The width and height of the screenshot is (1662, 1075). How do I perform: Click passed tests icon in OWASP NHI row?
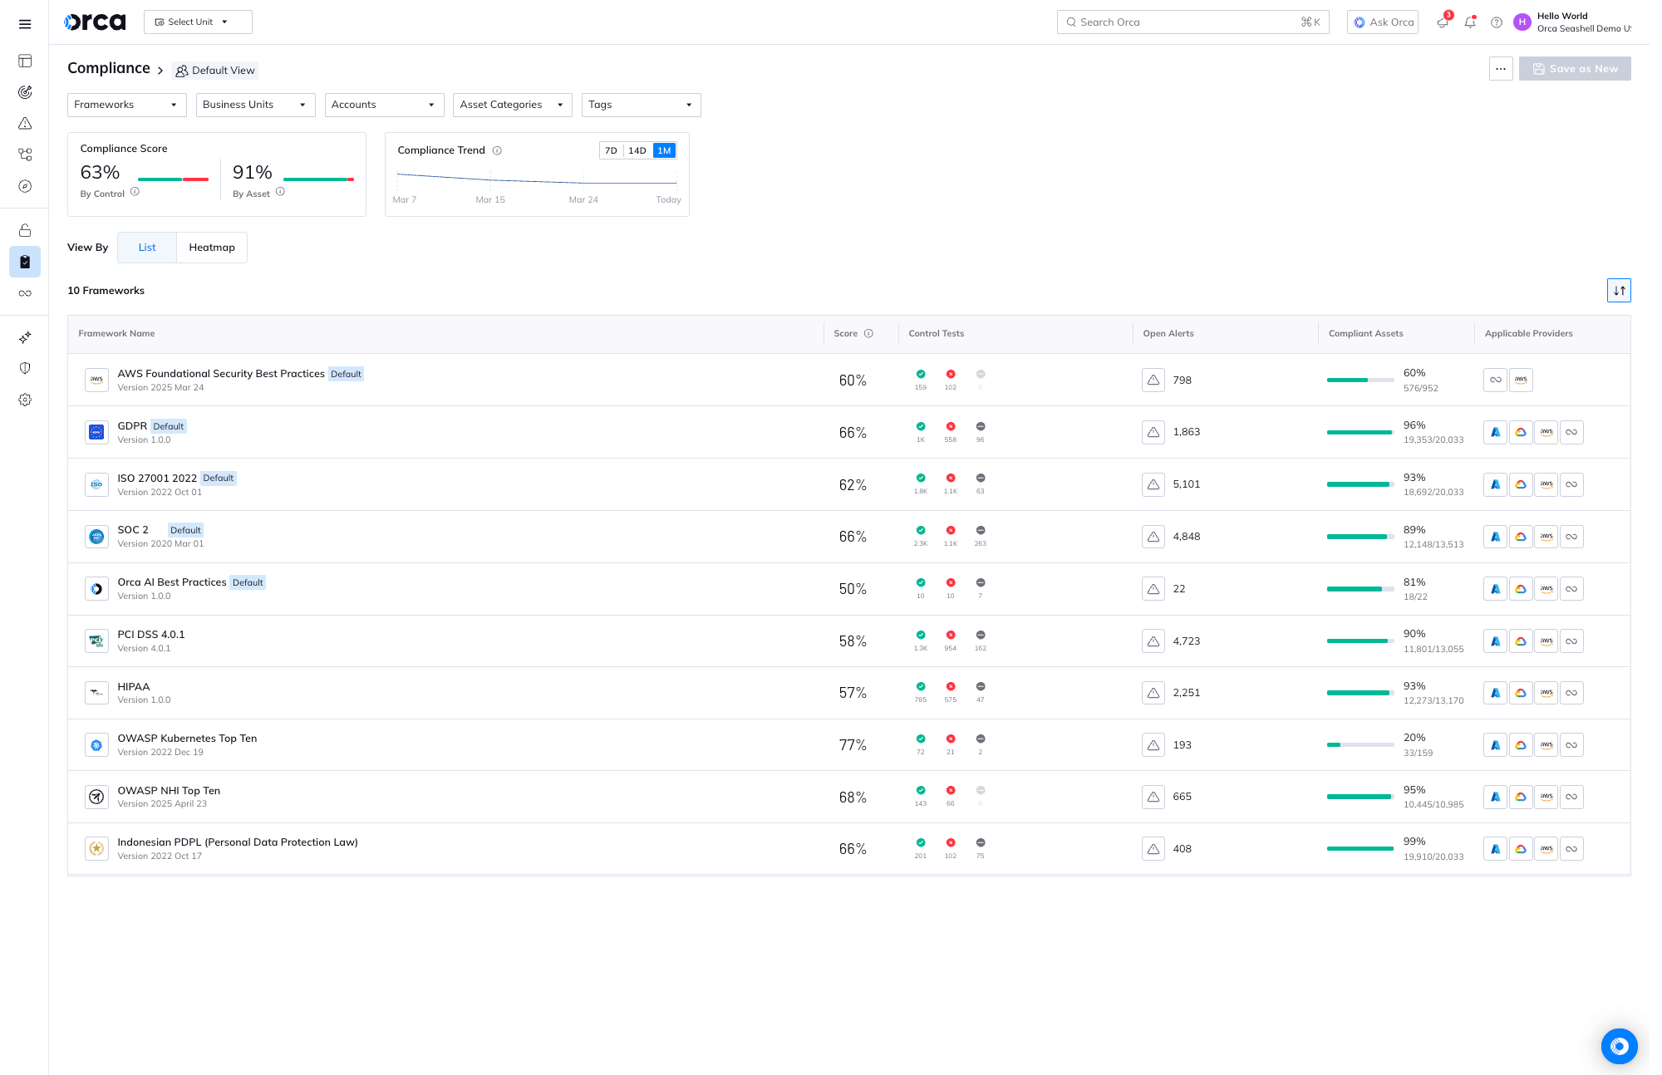921,790
